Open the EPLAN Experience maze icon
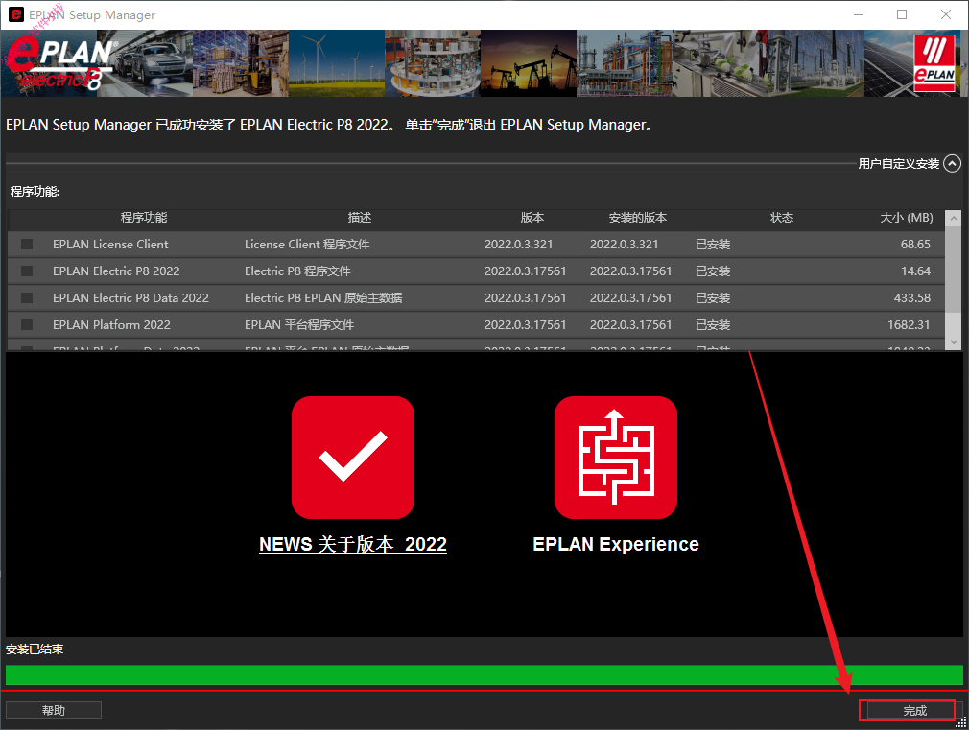Screen dimensions: 969x730 [x=616, y=458]
